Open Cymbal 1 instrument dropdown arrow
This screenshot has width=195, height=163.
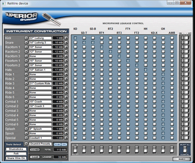coord(26,101)
